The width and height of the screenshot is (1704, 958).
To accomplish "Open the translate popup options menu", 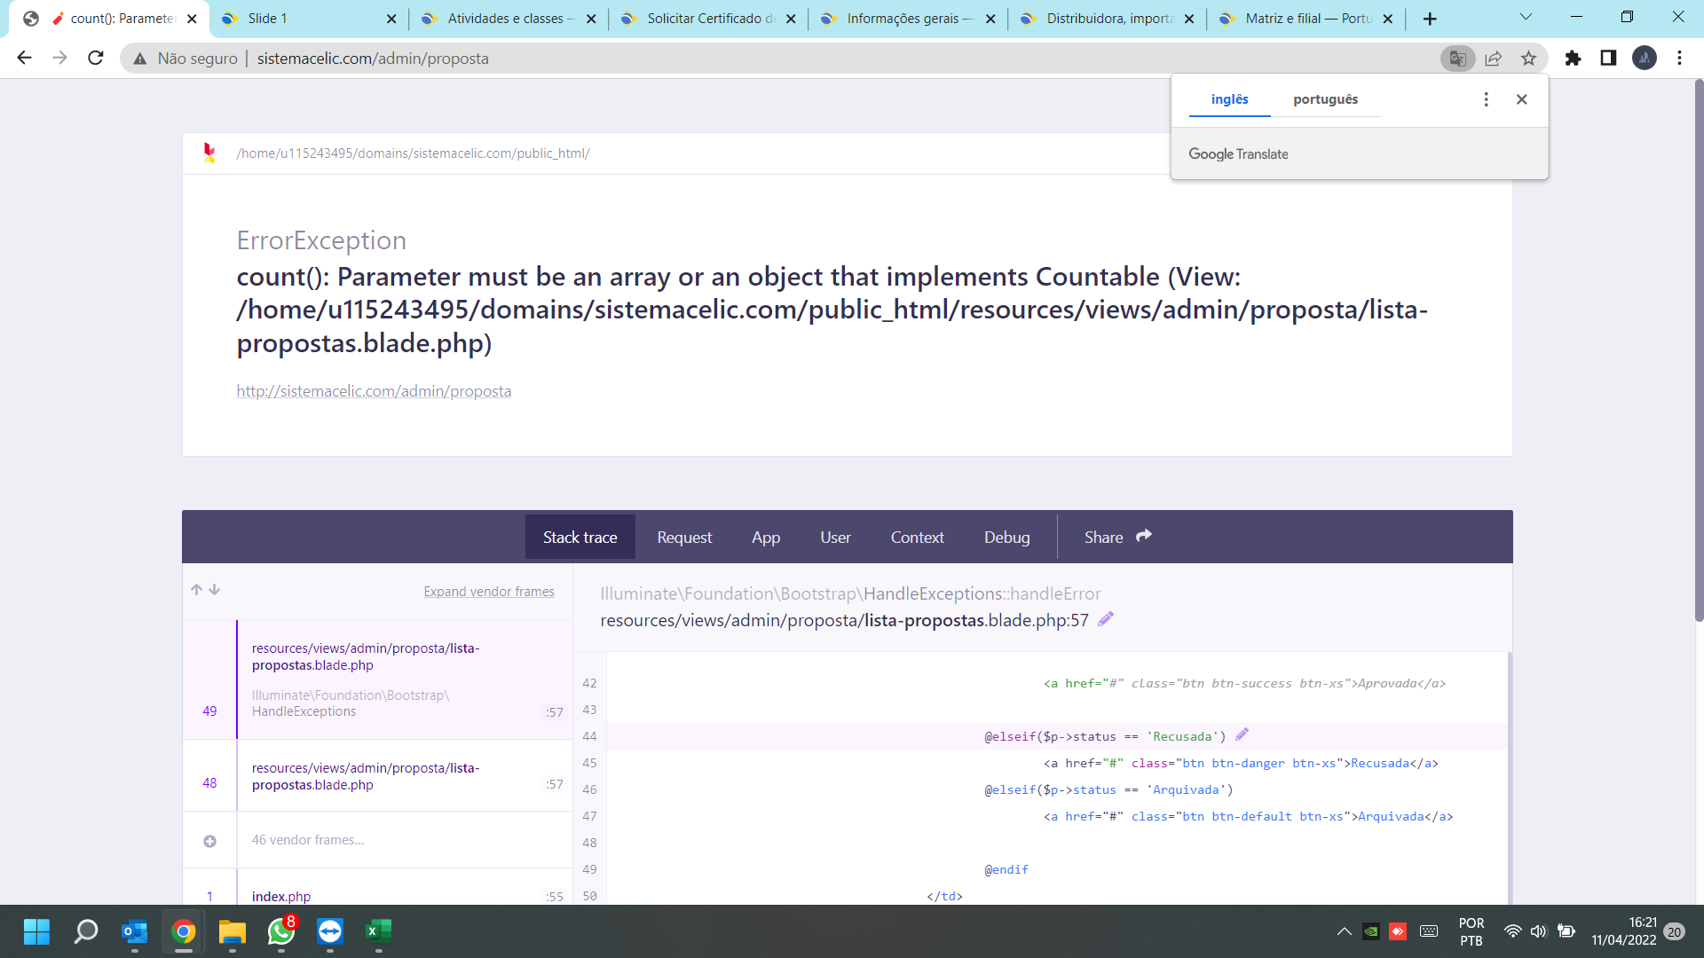I will (x=1487, y=99).
